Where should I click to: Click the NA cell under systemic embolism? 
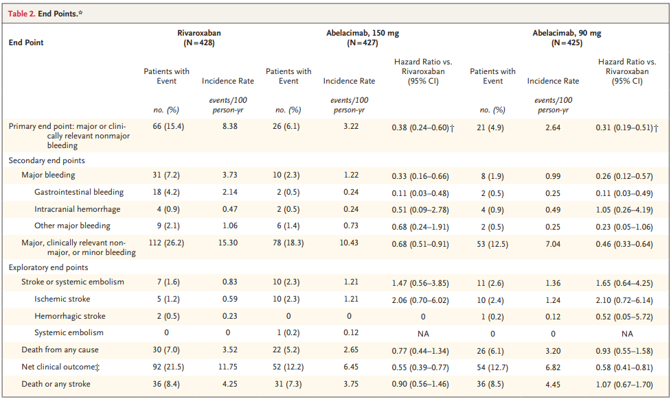[424, 333]
